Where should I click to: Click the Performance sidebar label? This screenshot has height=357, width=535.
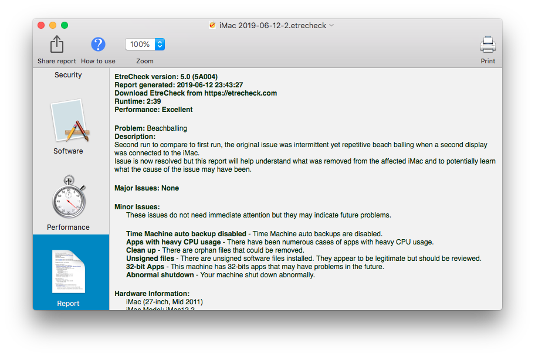pos(69,227)
